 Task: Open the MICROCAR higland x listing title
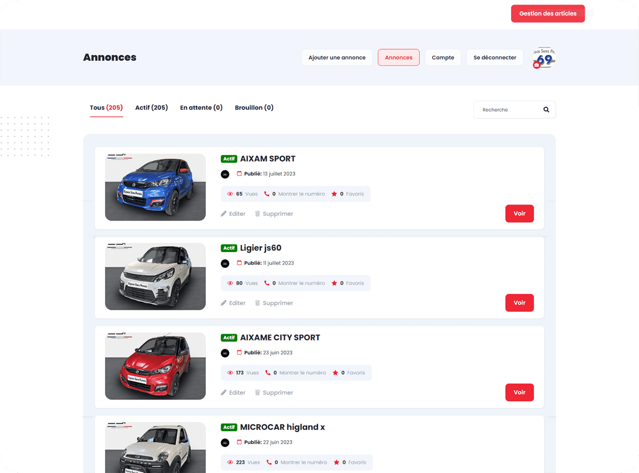tap(283, 427)
